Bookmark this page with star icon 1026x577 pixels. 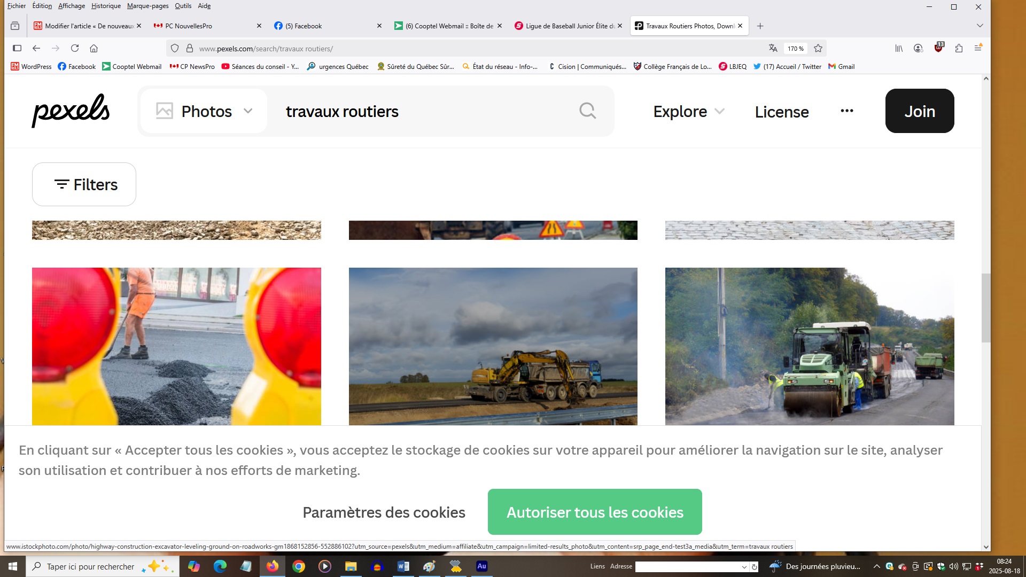click(x=818, y=48)
